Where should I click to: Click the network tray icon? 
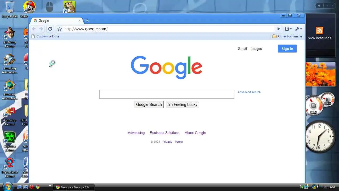click(x=314, y=187)
